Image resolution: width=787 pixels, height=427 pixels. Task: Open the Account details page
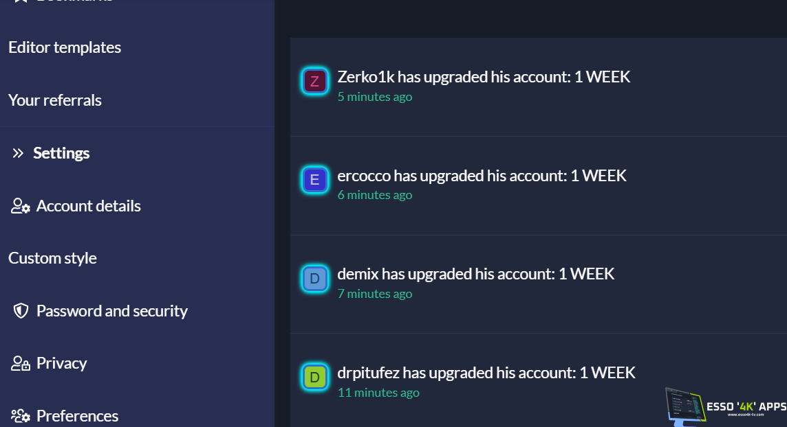(x=88, y=206)
